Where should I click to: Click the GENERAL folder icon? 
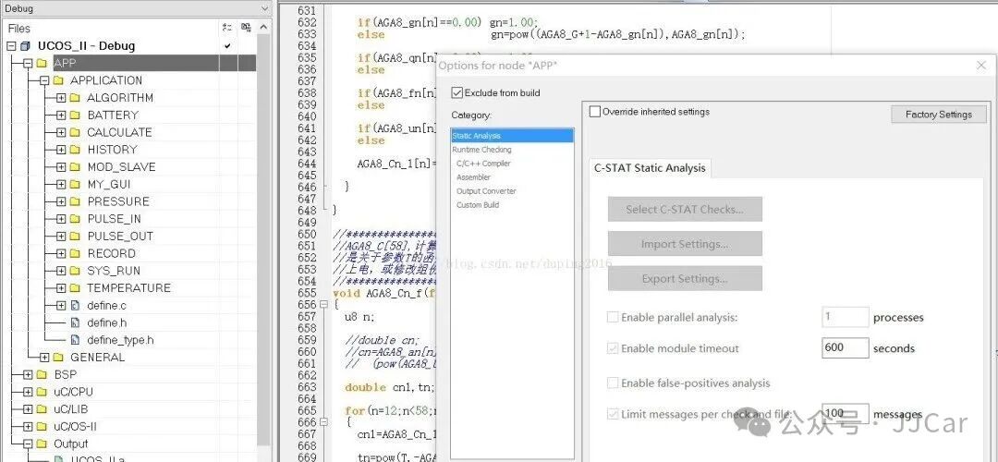click(x=58, y=357)
